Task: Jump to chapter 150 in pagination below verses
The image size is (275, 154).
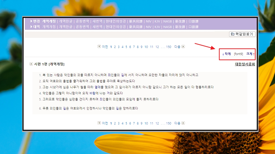Action: [x=169, y=123]
